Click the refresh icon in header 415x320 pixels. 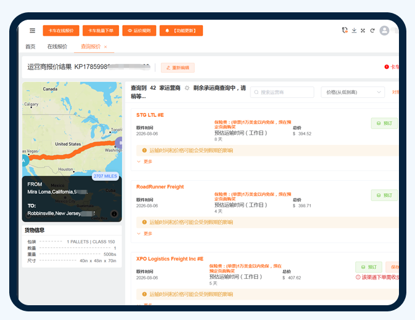pyautogui.click(x=372, y=31)
